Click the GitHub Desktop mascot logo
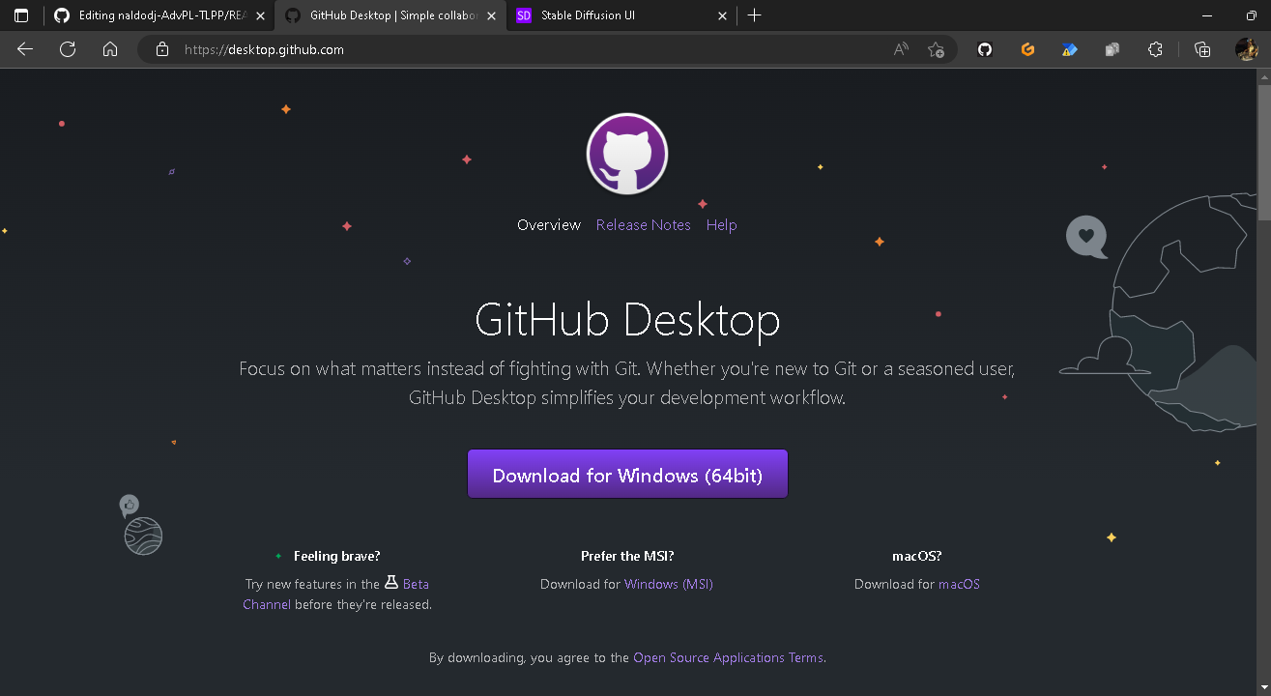 626,153
